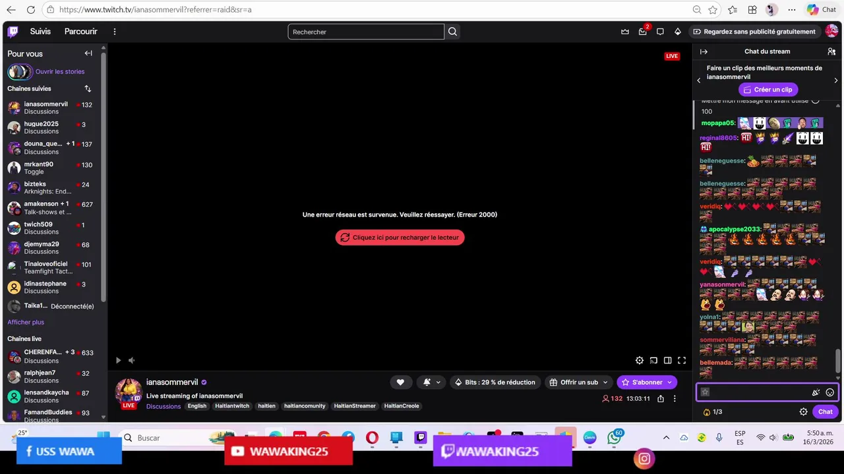Open Ouvrir les stories
The height and width of the screenshot is (474, 844).
pyautogui.click(x=60, y=71)
